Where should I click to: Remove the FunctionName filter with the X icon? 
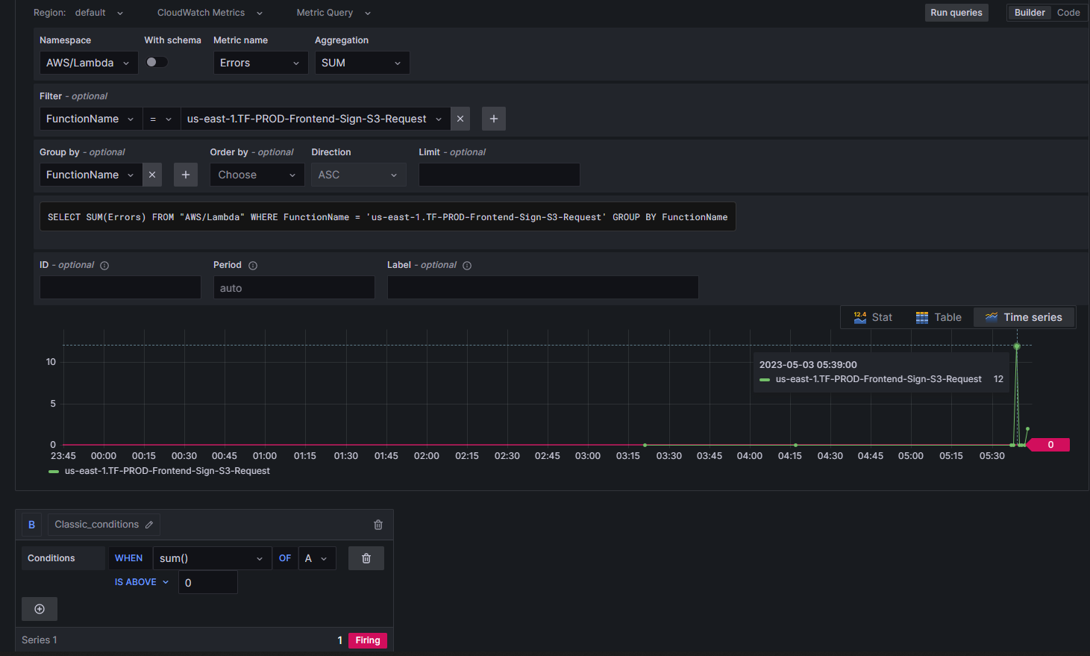tap(460, 118)
